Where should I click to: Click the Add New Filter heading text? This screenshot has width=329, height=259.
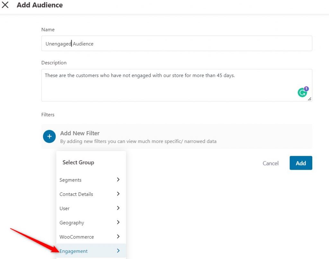(x=80, y=133)
